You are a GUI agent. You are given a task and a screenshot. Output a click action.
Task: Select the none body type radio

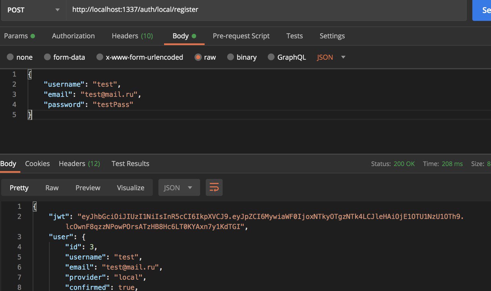10,57
